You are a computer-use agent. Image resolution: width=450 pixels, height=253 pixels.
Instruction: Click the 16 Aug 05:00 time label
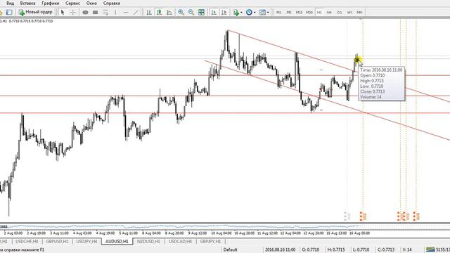pos(359,233)
